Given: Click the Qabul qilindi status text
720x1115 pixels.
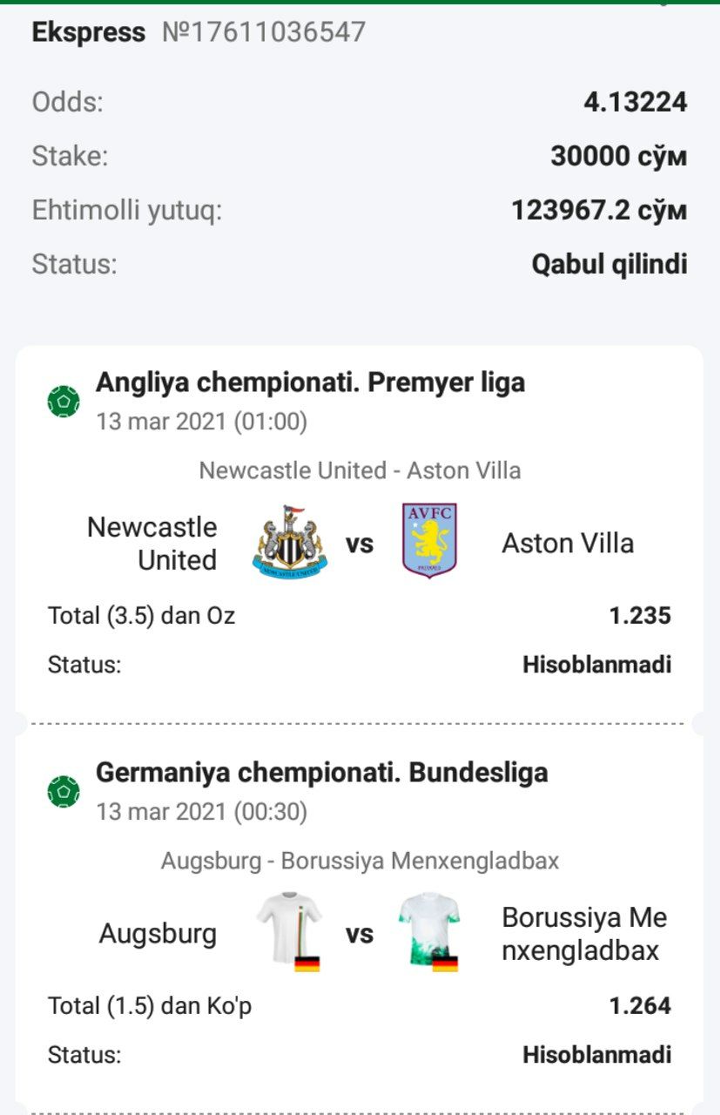Looking at the screenshot, I should click(x=609, y=264).
